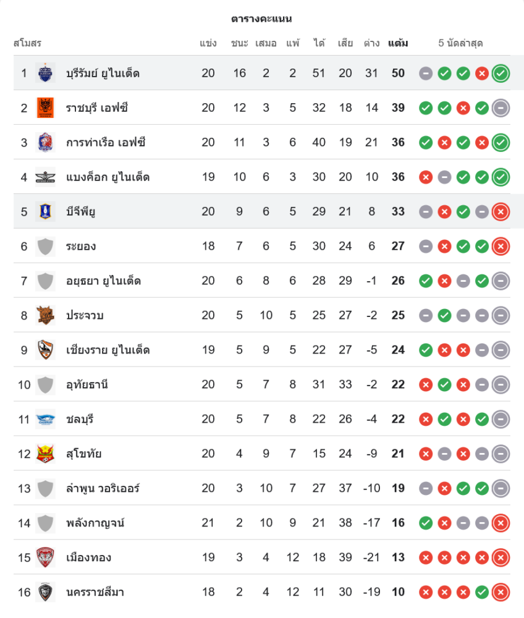The width and height of the screenshot is (524, 618).
Task: Click the Port FC (การท่าเรือ เอฟซี) crest
Action: (45, 143)
